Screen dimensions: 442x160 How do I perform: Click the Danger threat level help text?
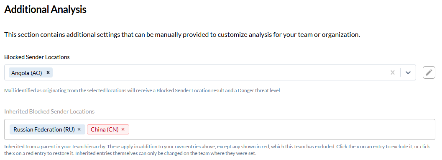pos(143,91)
